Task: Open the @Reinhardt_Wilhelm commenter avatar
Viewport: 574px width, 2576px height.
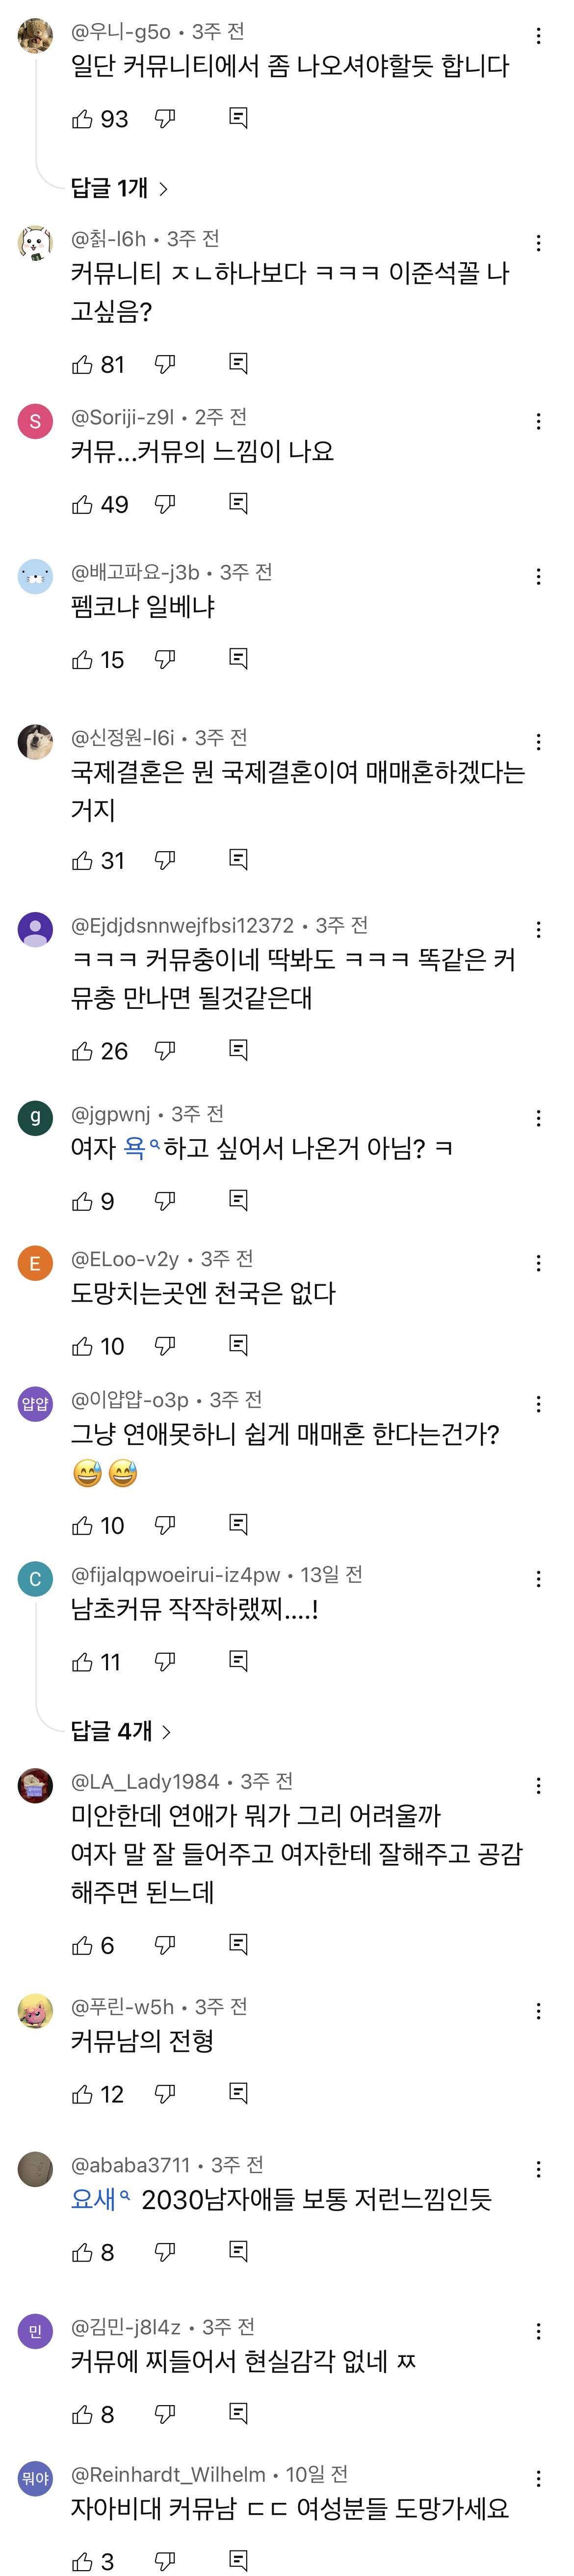Action: (x=35, y=2478)
